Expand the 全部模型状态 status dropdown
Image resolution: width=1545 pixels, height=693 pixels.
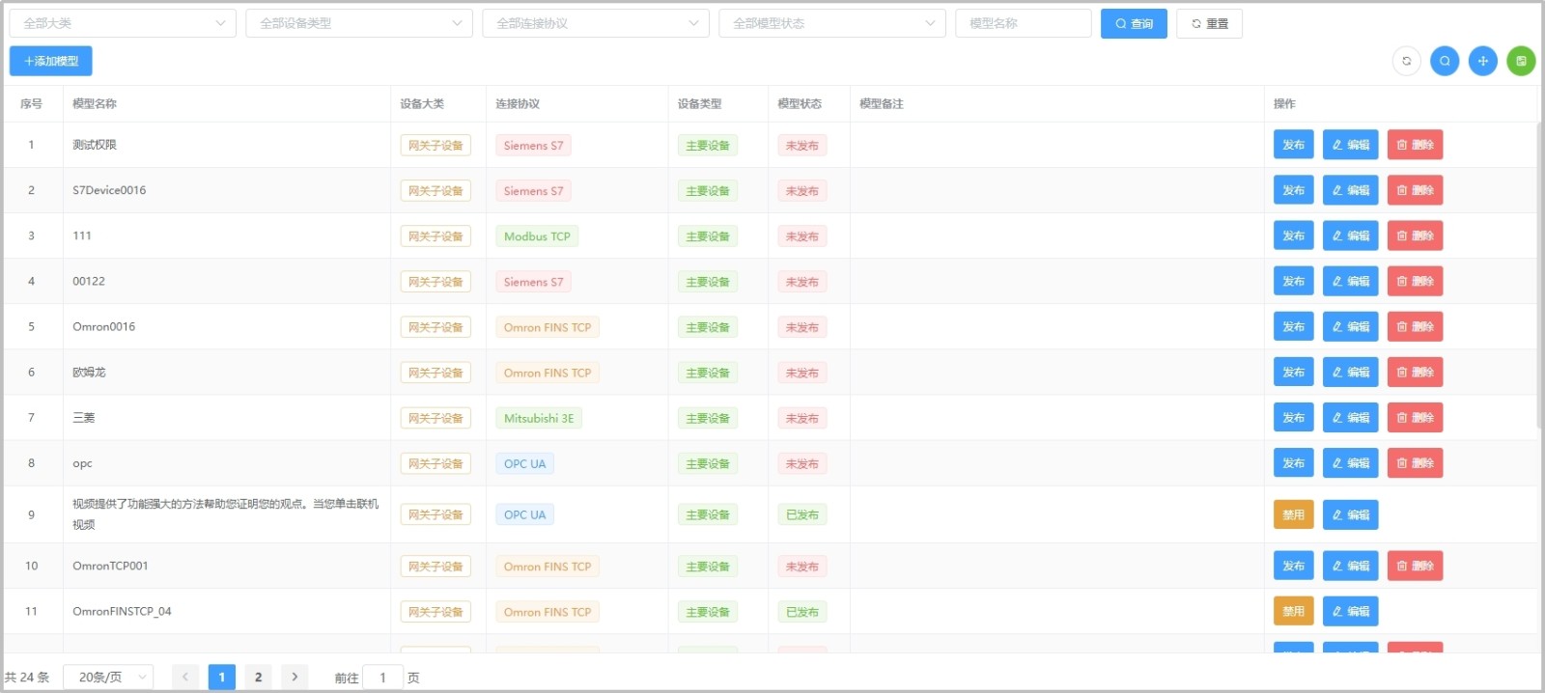832,23
